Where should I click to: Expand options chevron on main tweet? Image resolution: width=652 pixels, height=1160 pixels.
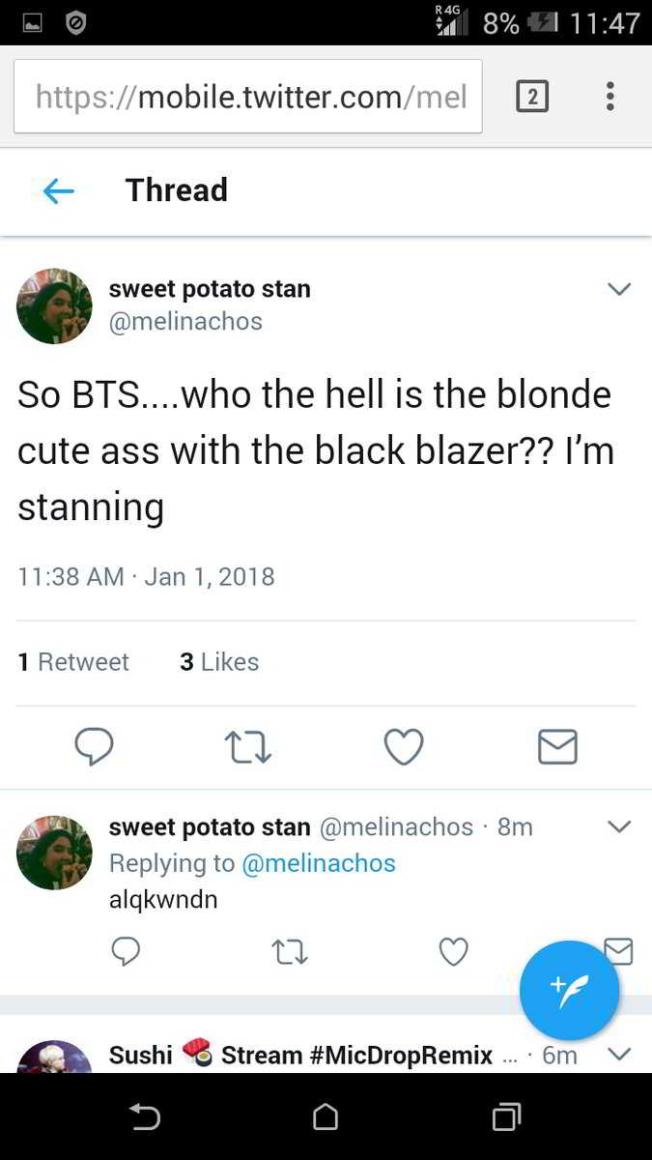coord(618,289)
